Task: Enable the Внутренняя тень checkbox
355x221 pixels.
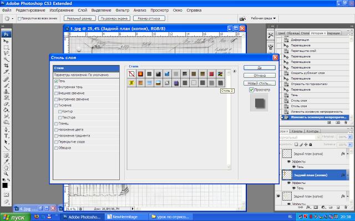Action: click(x=56, y=87)
